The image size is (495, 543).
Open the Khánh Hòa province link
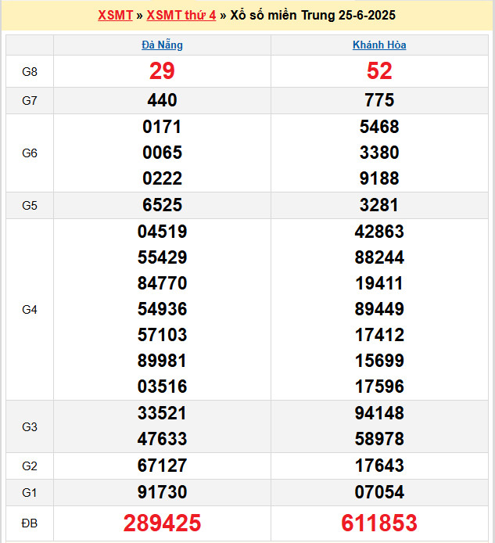pyautogui.click(x=379, y=45)
